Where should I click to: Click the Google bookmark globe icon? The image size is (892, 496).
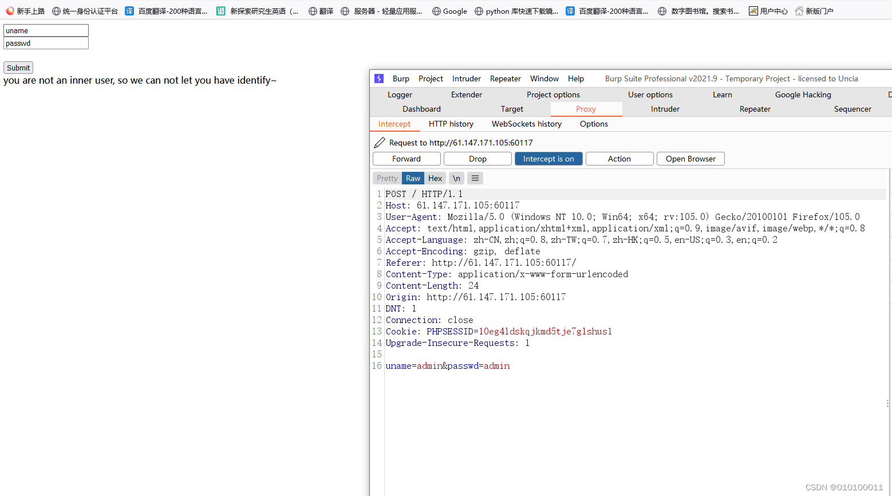click(436, 11)
